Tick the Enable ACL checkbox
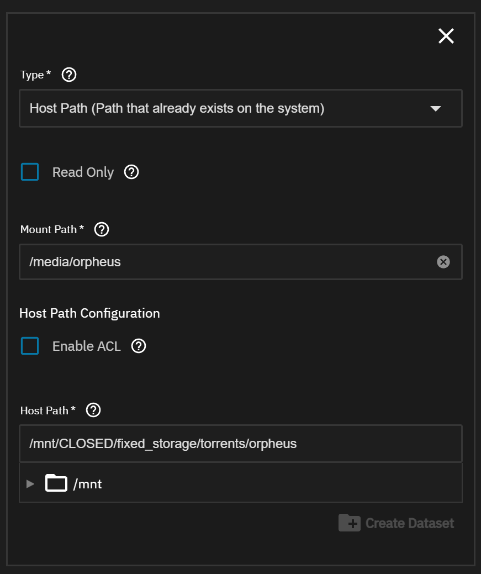Viewport: 481px width, 574px height. (30, 346)
